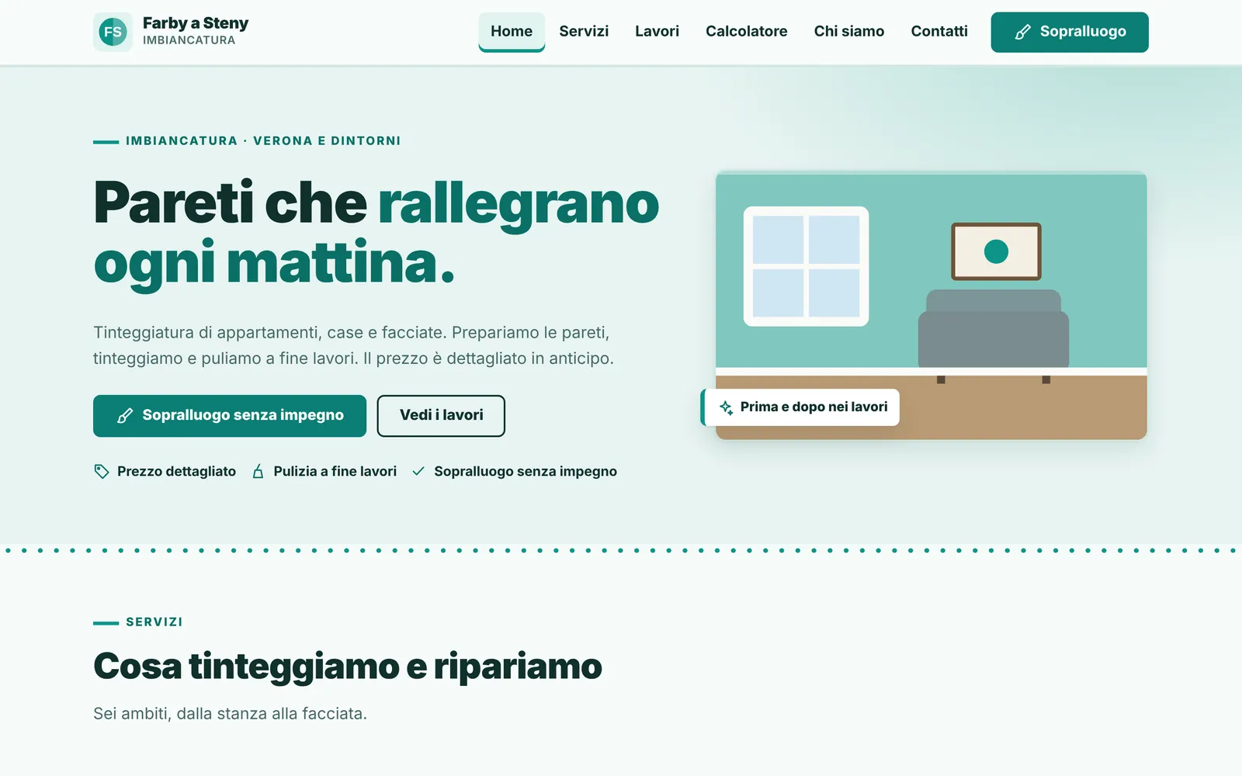Viewport: 1242px width, 776px height.
Task: Click the Vedi i lavori button
Action: (x=441, y=416)
